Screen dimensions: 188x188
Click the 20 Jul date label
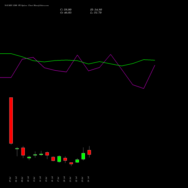(x=64, y=179)
